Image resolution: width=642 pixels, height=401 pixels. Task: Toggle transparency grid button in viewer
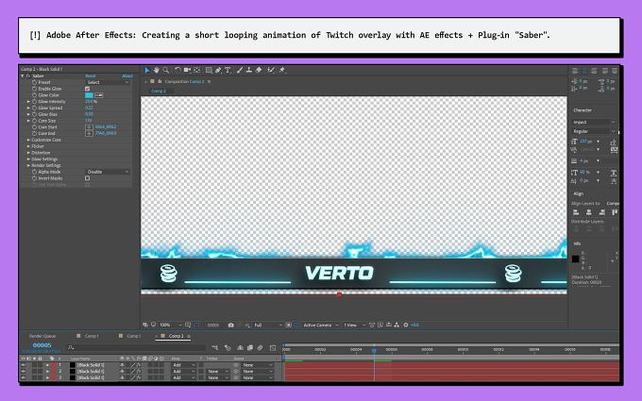click(296, 325)
